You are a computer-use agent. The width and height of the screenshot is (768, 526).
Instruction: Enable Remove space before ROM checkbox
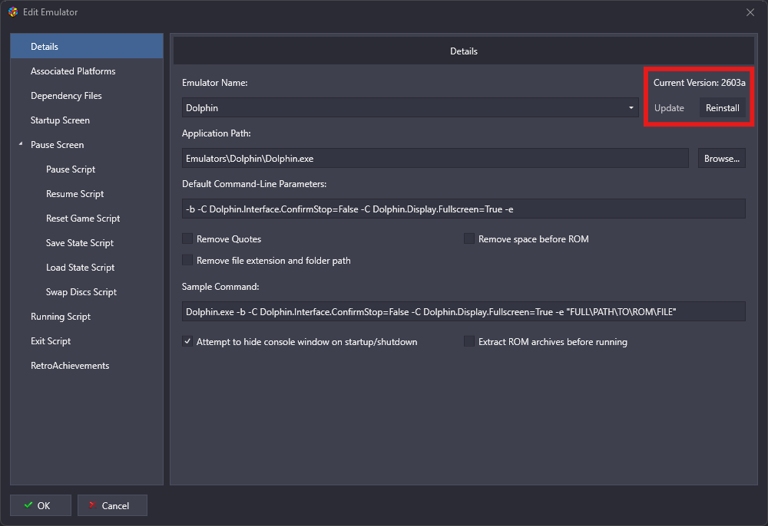point(468,238)
